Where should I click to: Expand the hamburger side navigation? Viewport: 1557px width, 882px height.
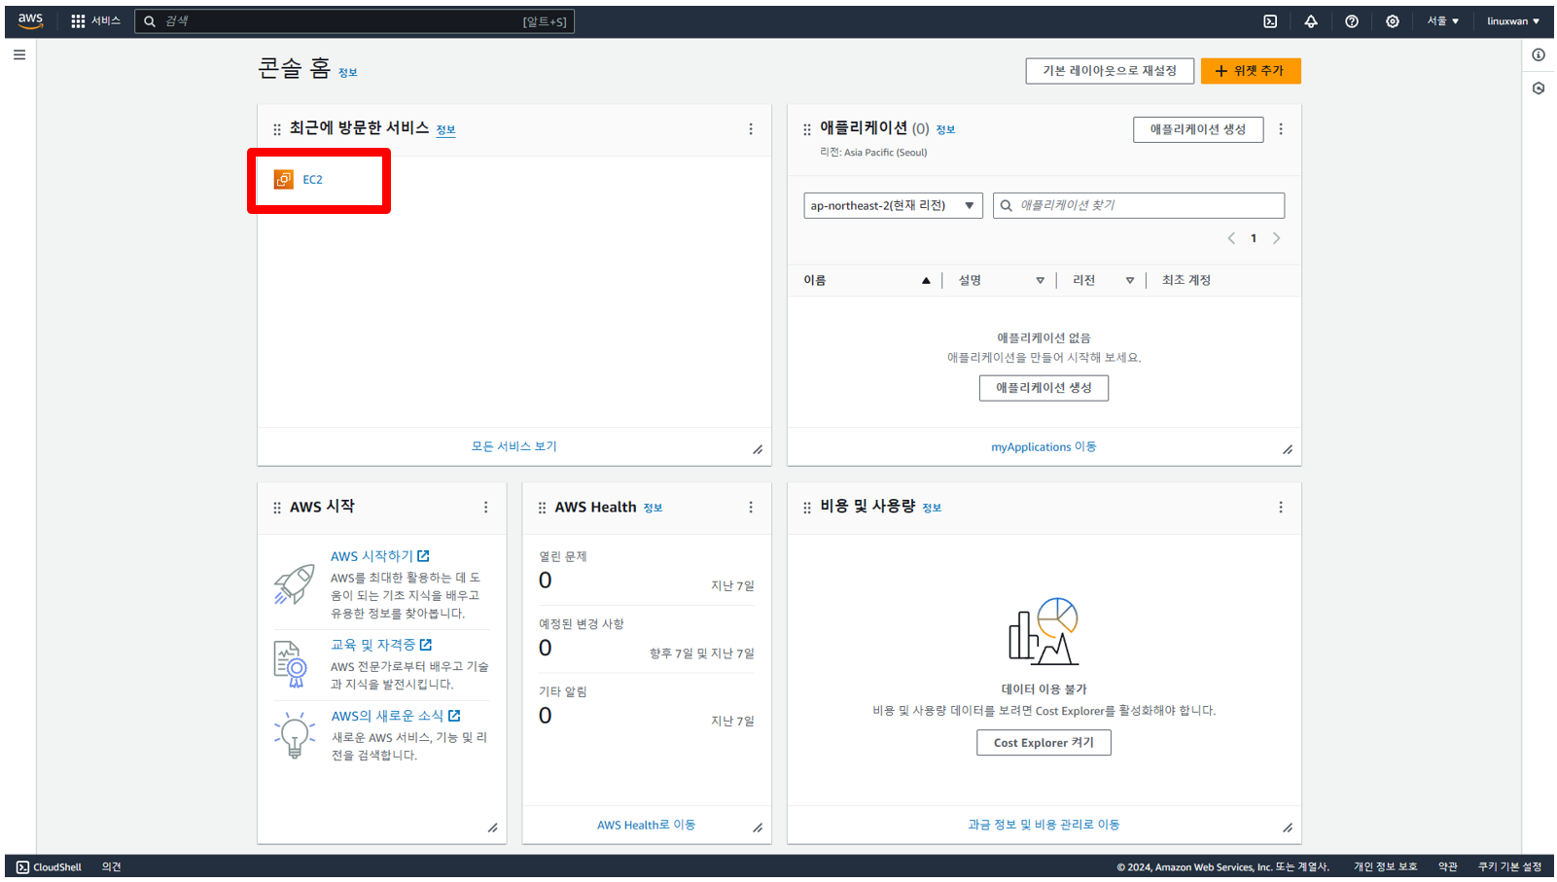(19, 55)
